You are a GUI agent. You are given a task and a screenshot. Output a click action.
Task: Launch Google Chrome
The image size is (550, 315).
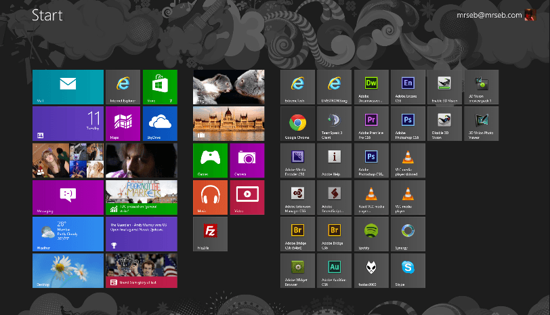tap(297, 123)
